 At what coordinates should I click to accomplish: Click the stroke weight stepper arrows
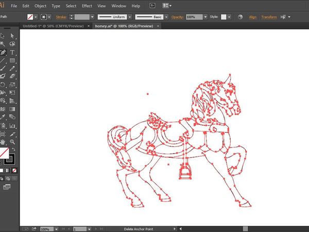tap(72, 17)
